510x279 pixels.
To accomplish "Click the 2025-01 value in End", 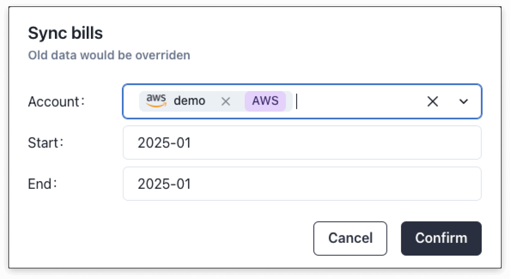I will click(164, 184).
